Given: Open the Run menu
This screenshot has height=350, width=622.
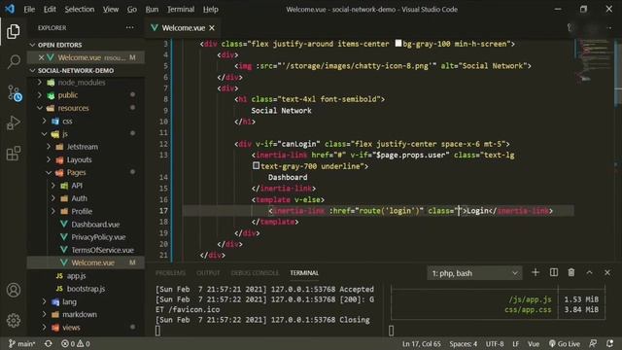Looking at the screenshot, I should point(152,9).
